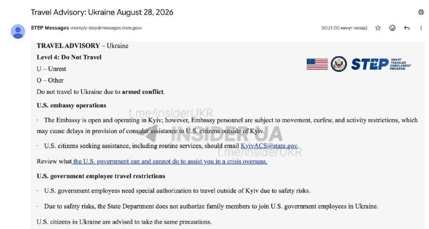The image size is (429, 229).
Task: Click the TRAVEL ADVISORY – Ukraine title
Action: point(83,46)
